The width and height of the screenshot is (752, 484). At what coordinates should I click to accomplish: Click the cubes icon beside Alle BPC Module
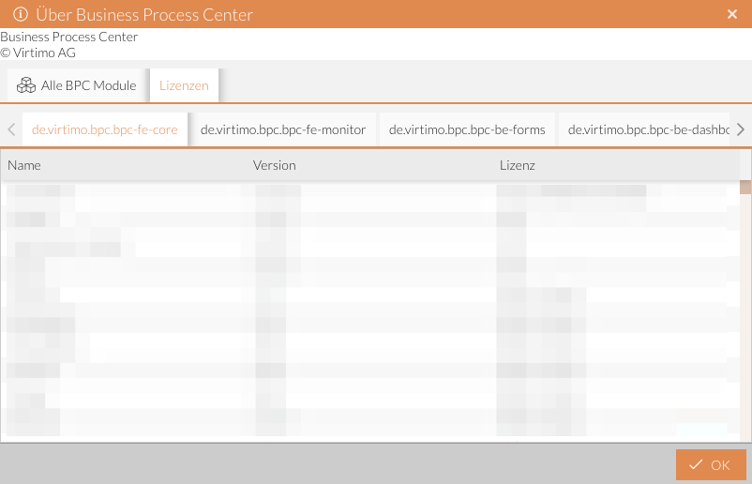26,85
